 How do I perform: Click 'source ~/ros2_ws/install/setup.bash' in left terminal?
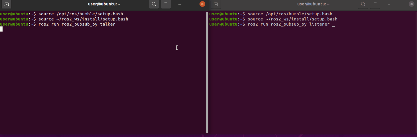tap(83, 19)
